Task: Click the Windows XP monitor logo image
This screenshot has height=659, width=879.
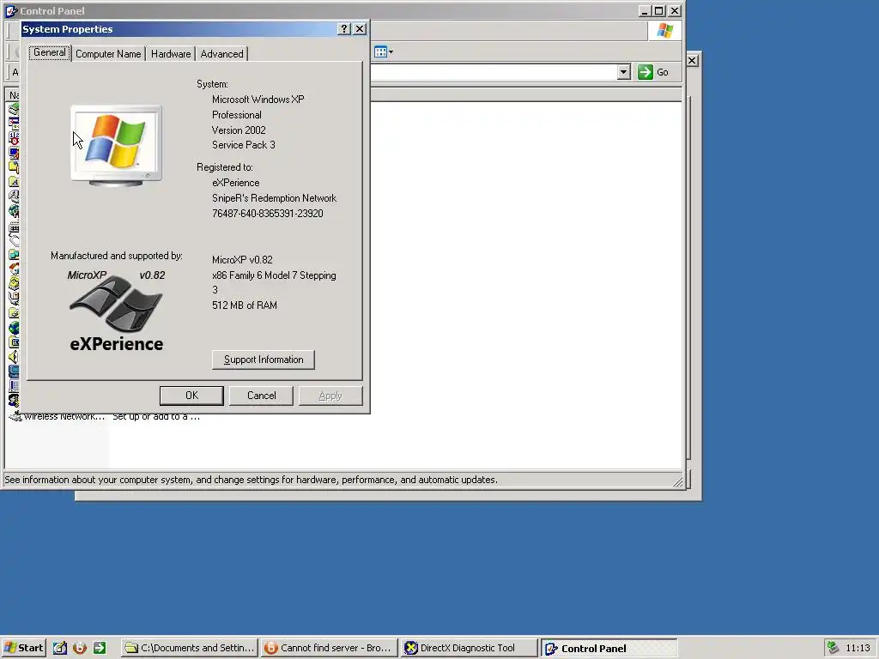Action: point(116,146)
